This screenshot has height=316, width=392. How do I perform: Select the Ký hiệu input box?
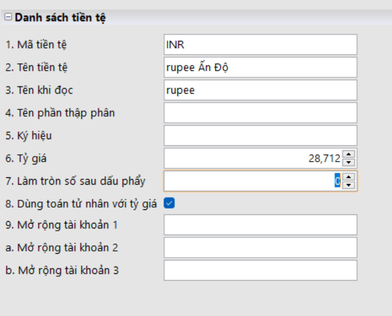pyautogui.click(x=260, y=135)
